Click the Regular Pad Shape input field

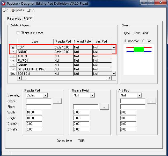click(x=39, y=101)
